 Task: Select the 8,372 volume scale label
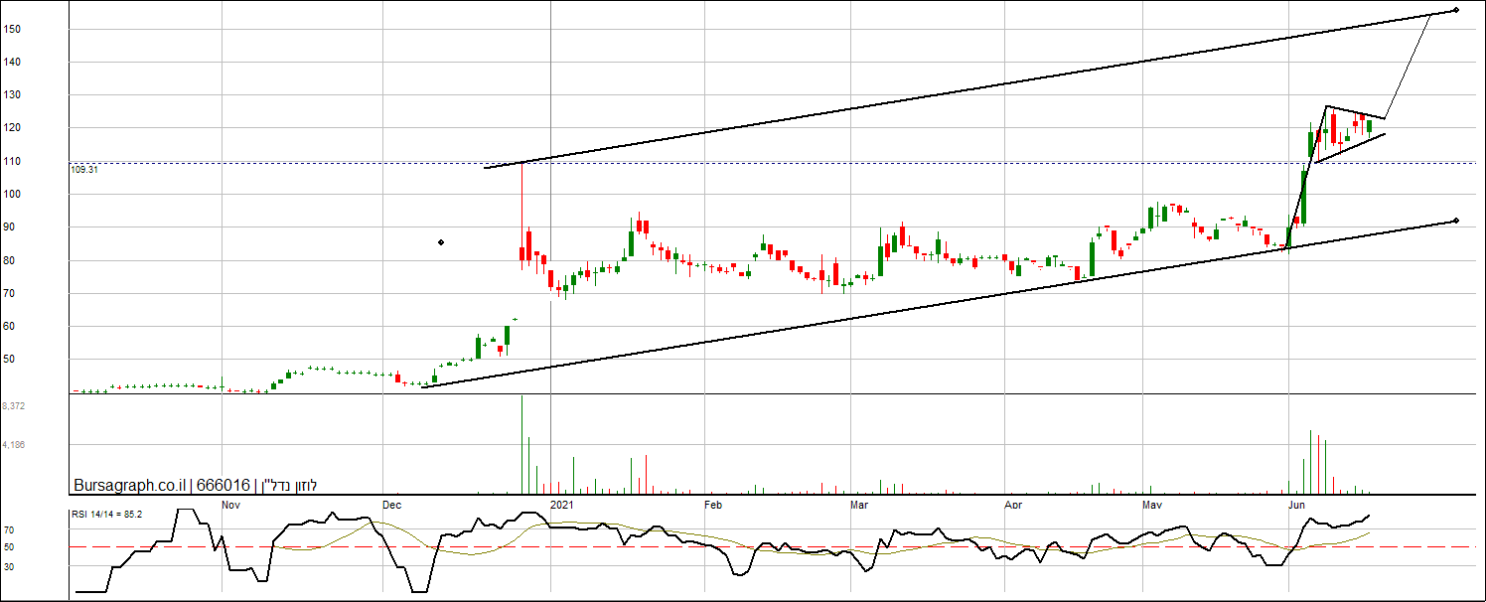tap(14, 406)
